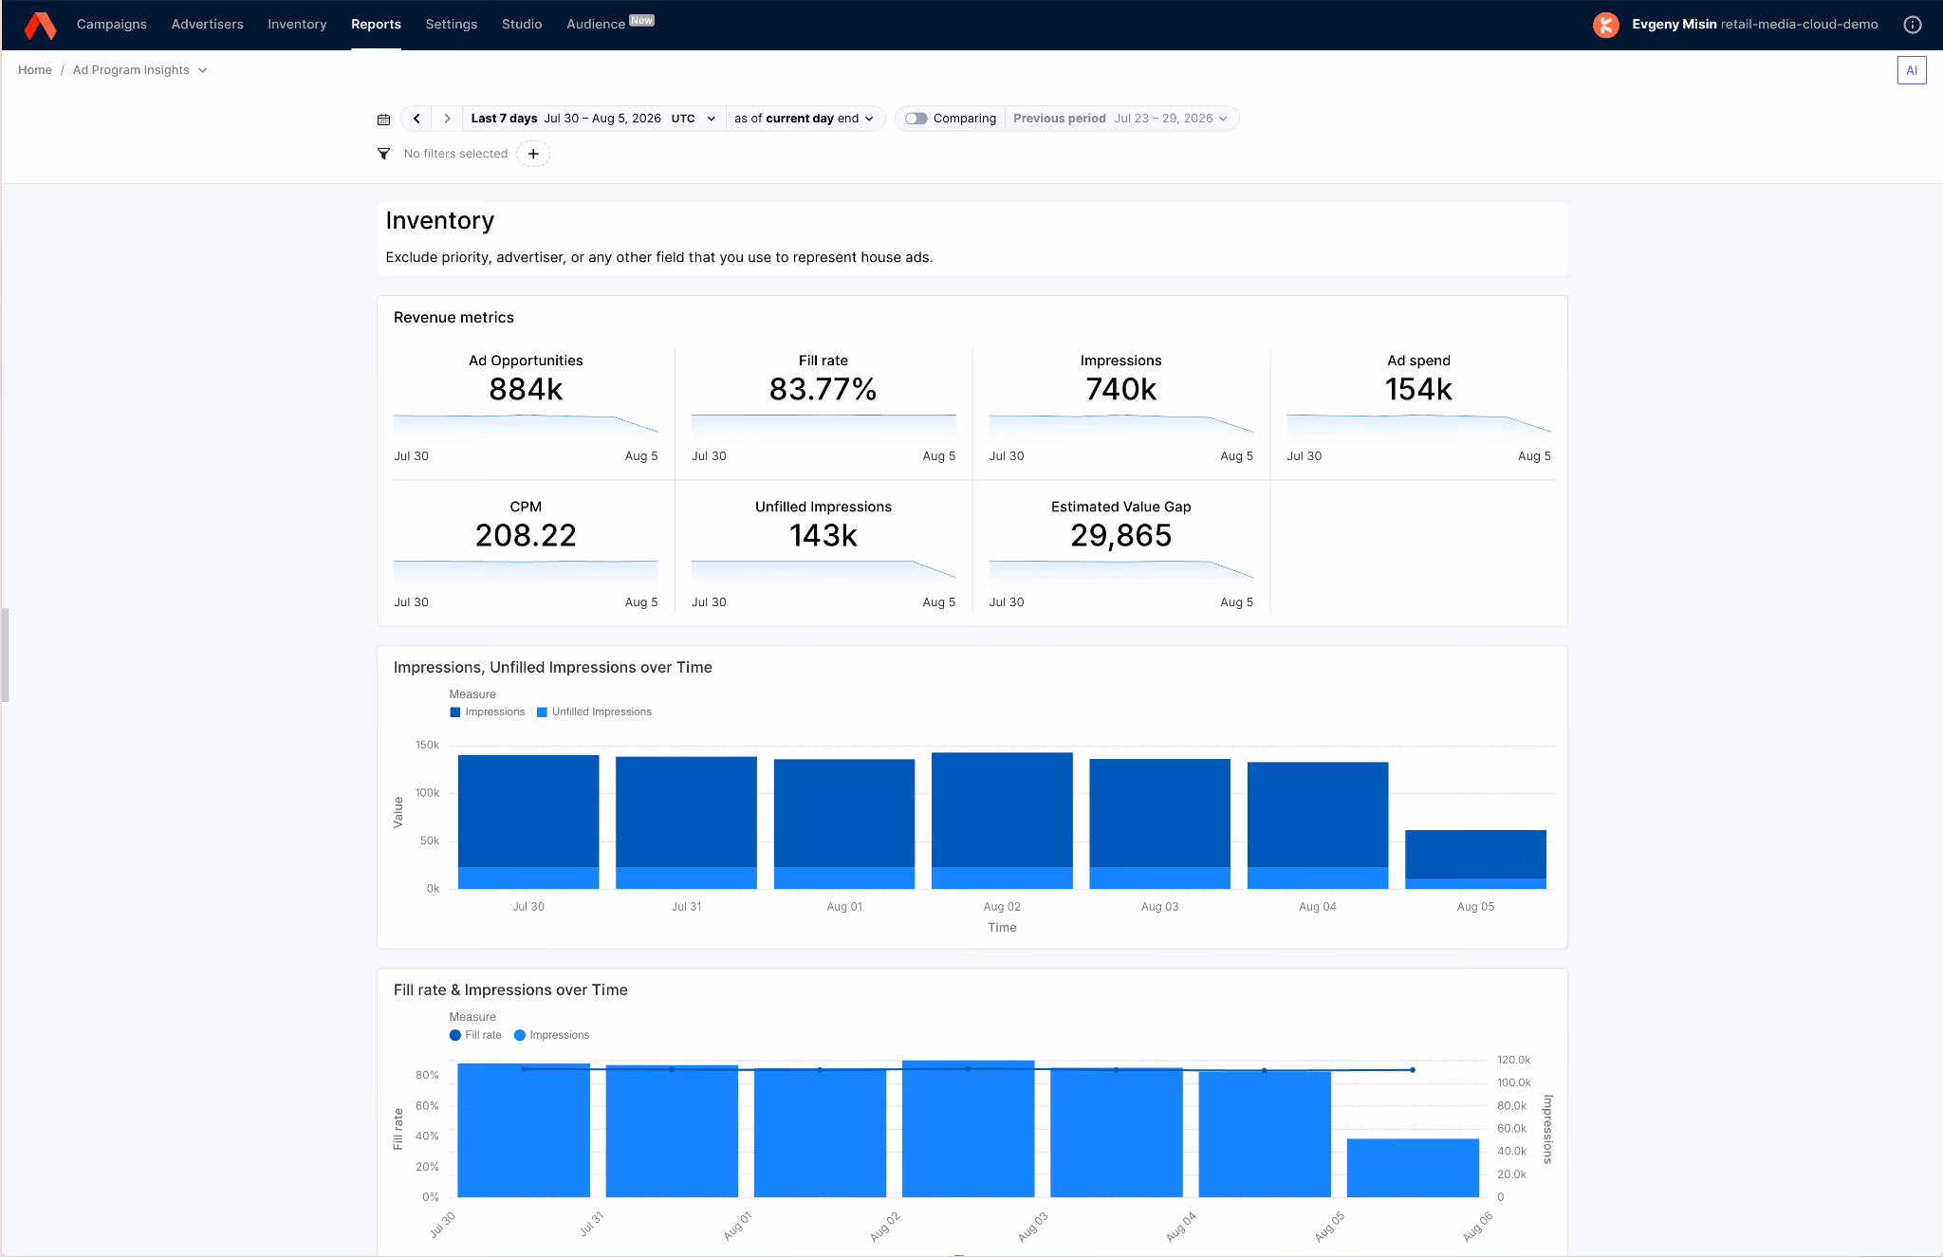Go to Home breadcrumb link
Image resolution: width=1943 pixels, height=1257 pixels.
pyautogui.click(x=35, y=70)
